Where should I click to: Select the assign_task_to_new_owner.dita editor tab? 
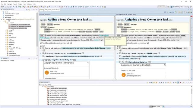coord(49,10)
